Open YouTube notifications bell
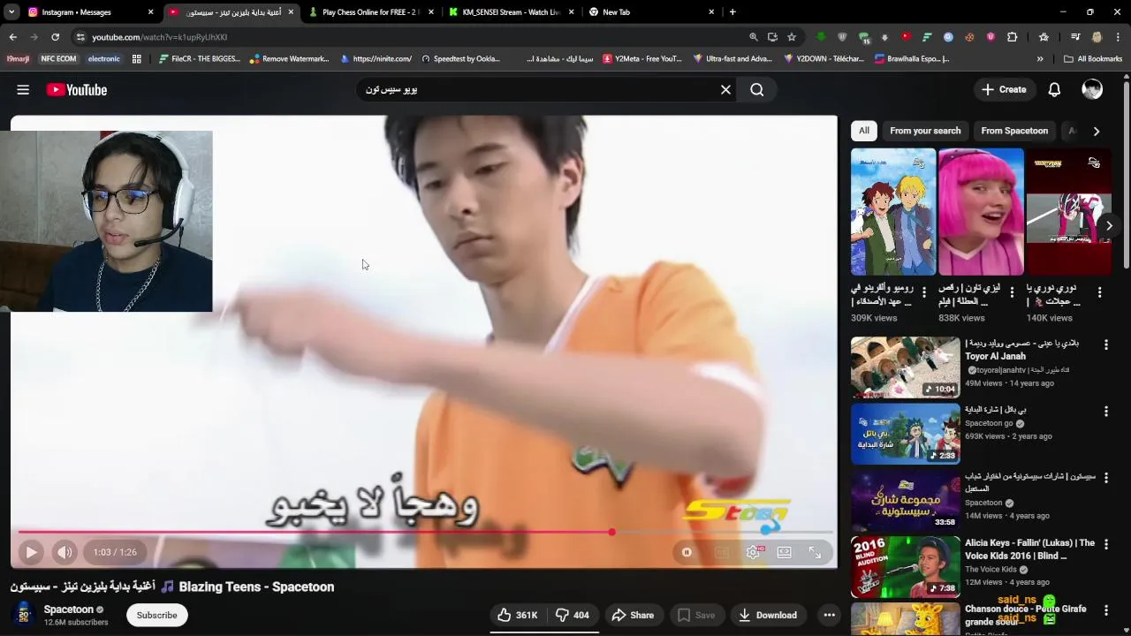 tap(1054, 89)
